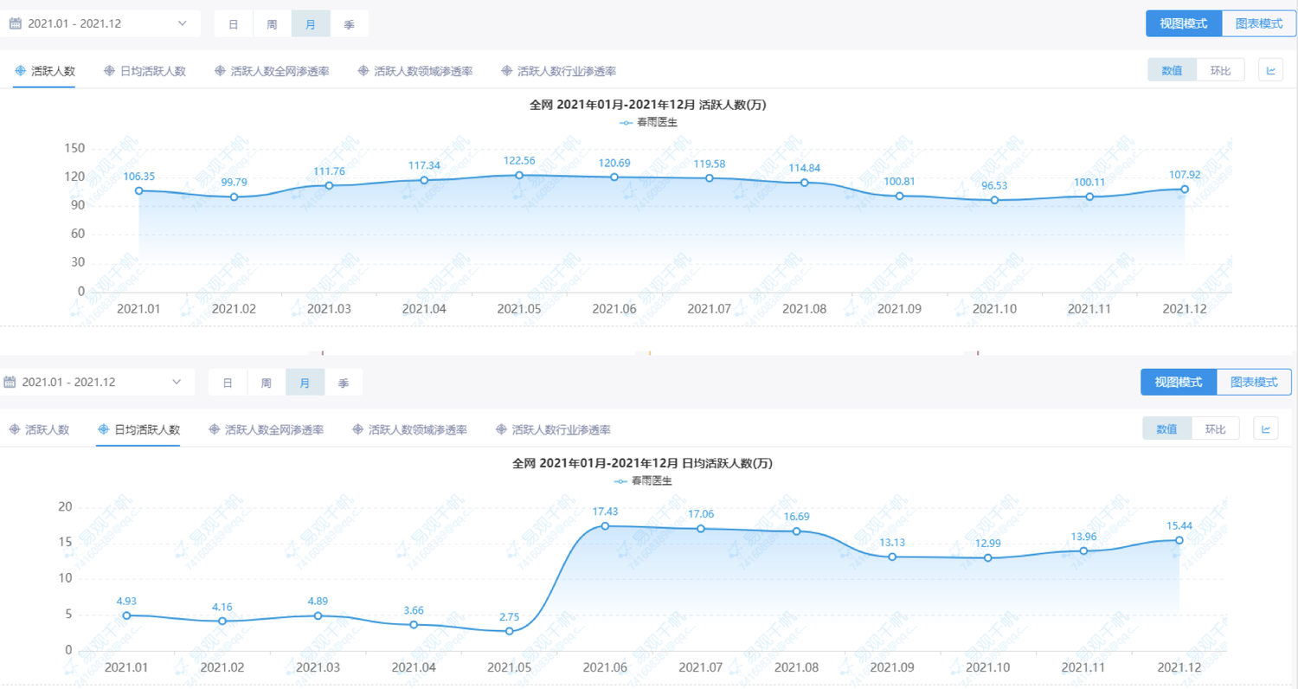Click the 15.44 data point for 2021.12

point(1179,540)
